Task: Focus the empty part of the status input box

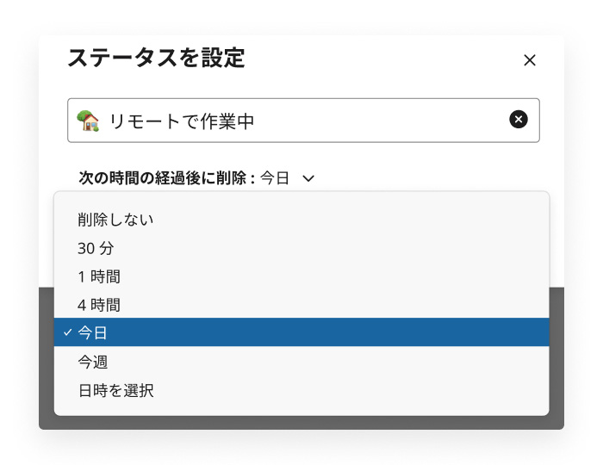Action: click(x=381, y=121)
